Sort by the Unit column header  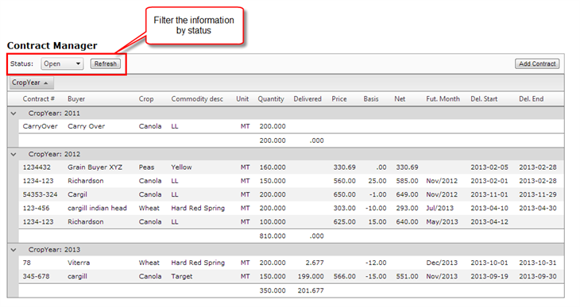(x=242, y=99)
